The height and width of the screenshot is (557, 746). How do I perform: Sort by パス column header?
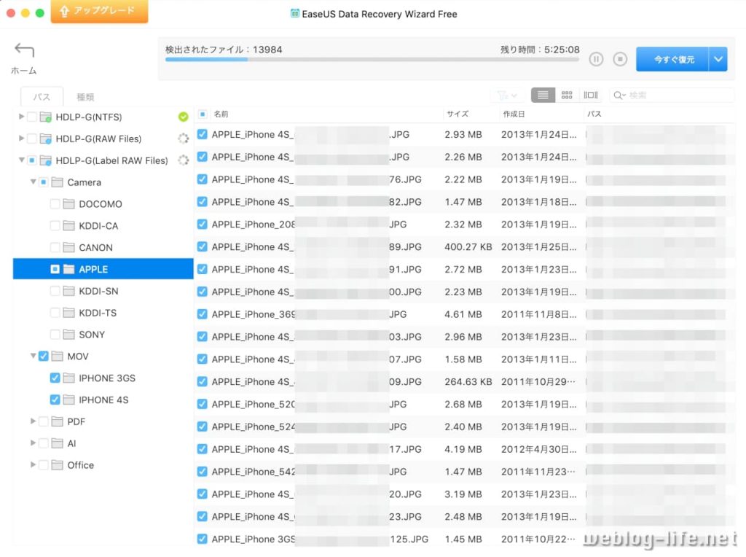point(594,114)
